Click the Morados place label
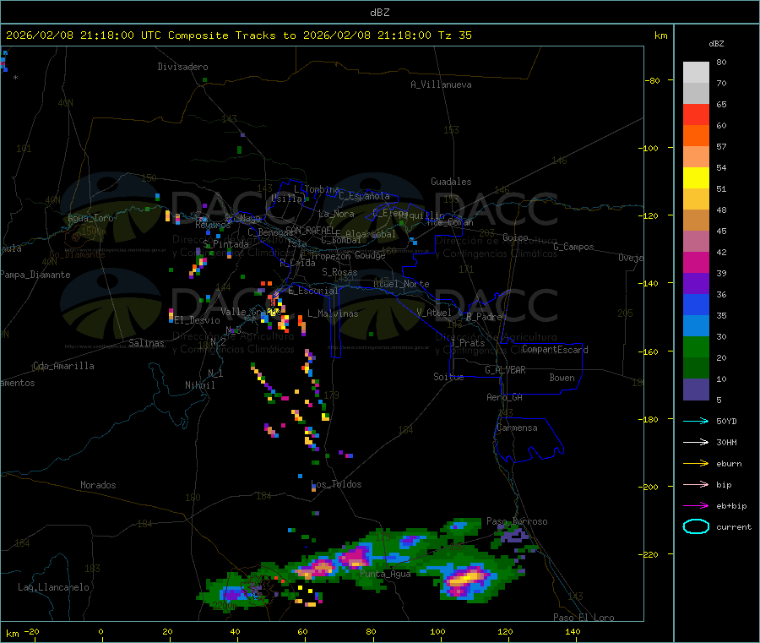The width and height of the screenshot is (760, 643). click(x=99, y=485)
